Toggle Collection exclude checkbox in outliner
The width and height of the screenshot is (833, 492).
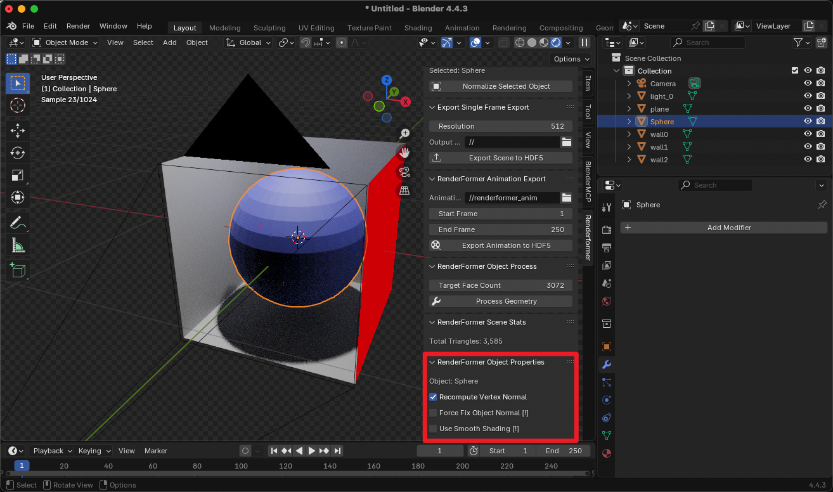(x=795, y=70)
